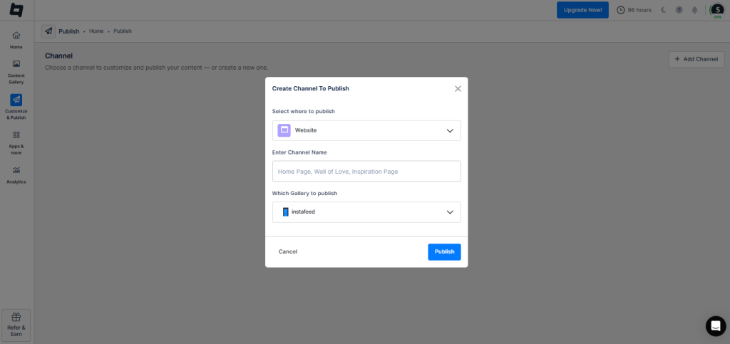The width and height of the screenshot is (730, 344).
Task: Open the help question mark icon
Action: [679, 10]
